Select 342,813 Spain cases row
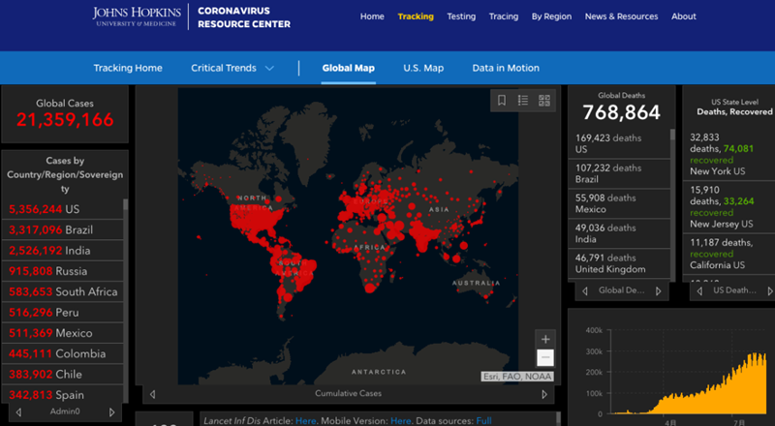775x426 pixels. (x=62, y=395)
